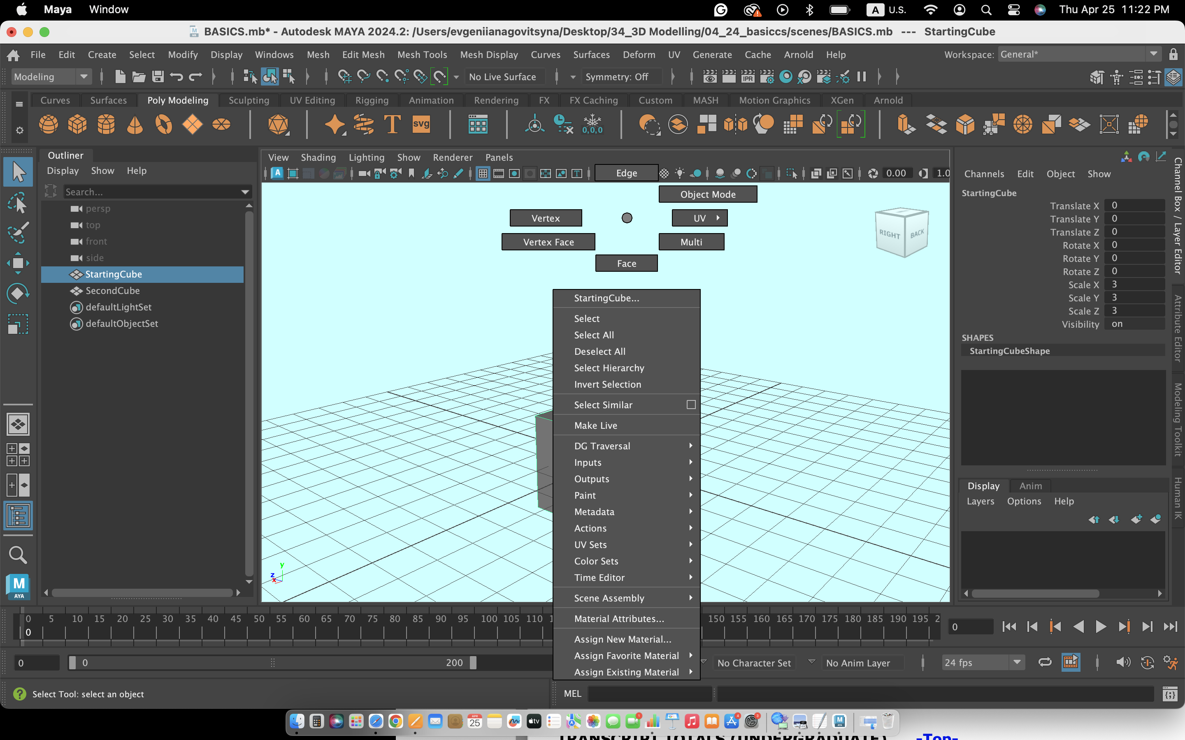Activate the Paint selection tool

coord(18,233)
